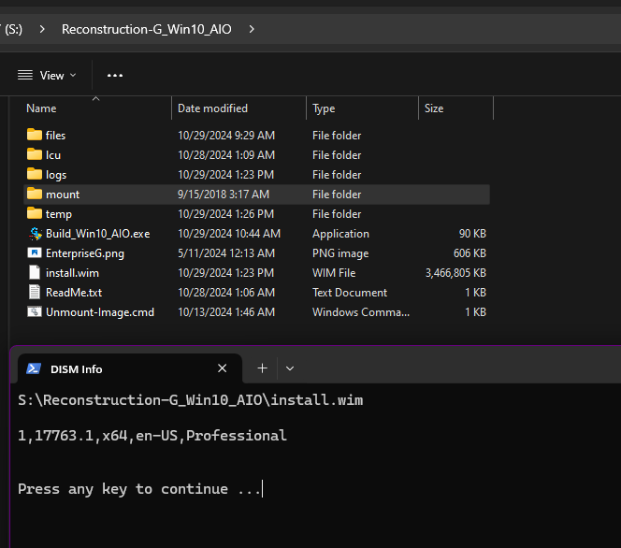Viewport: 621px width, 548px height.
Task: Click the Unmount-Image.cmd script icon
Action: [35, 312]
